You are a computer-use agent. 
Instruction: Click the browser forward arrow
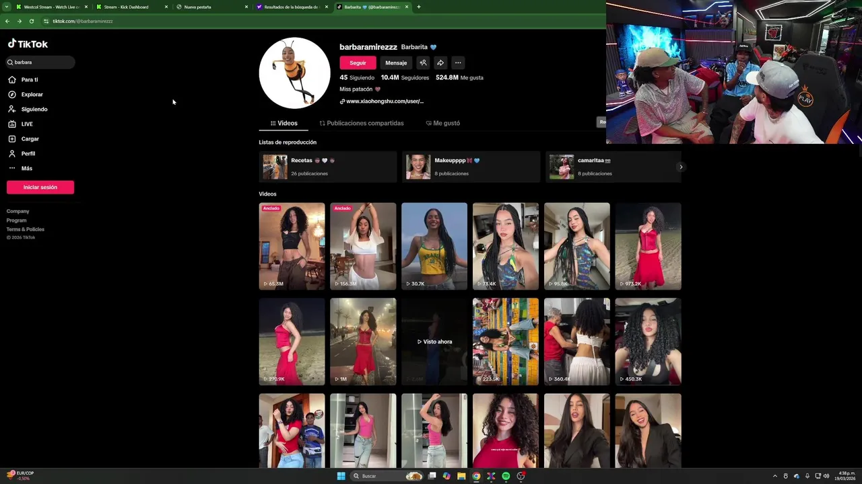tap(20, 22)
